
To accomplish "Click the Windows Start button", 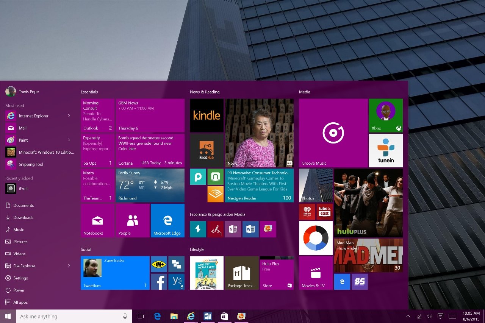I will coord(8,316).
